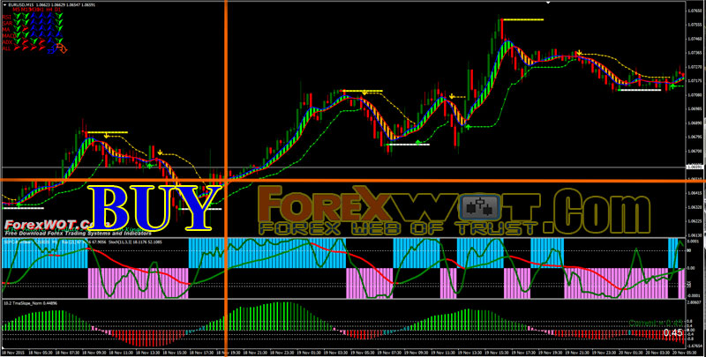Click the 1.06700 price scale label
This screenshot has height=357, width=706.
[695, 151]
